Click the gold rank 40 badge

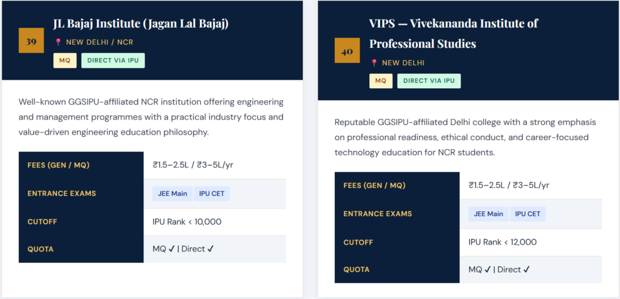(347, 51)
